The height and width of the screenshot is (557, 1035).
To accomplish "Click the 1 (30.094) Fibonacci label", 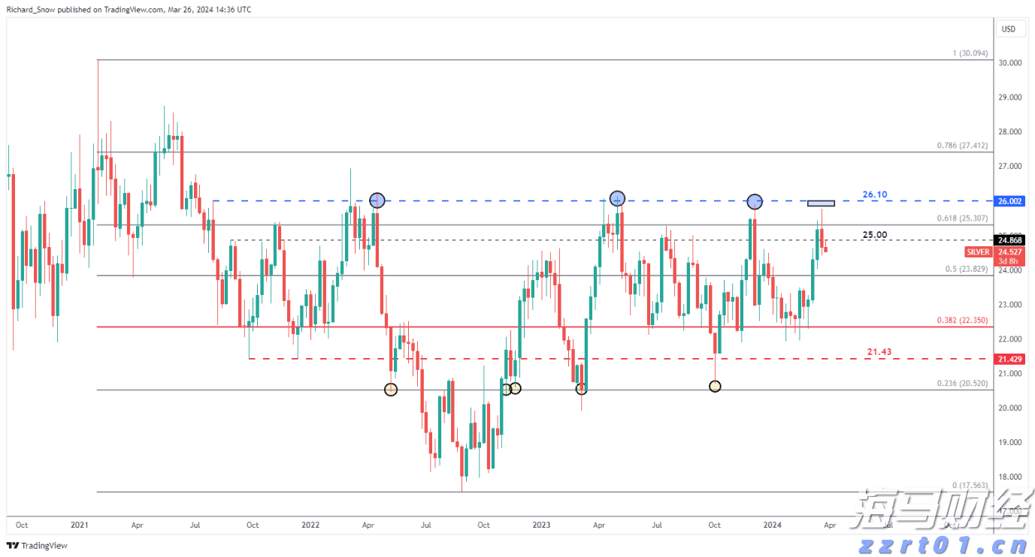I will (970, 53).
